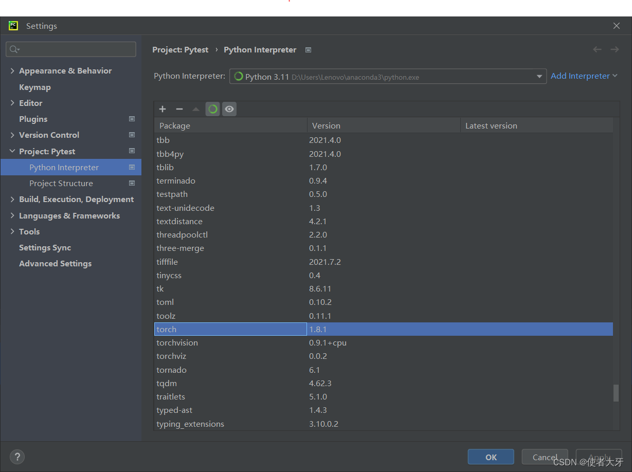Click the Latest version column header

pos(536,125)
